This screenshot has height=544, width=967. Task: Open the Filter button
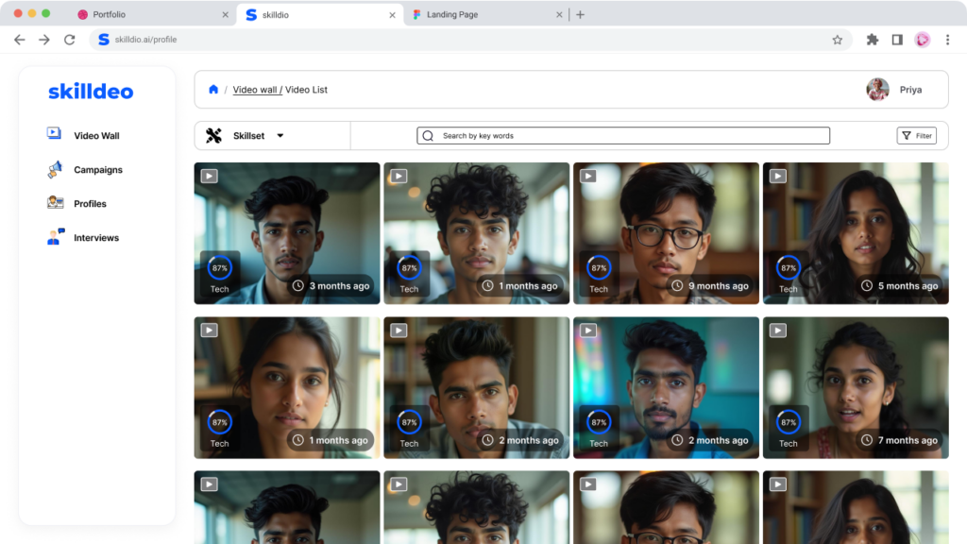click(x=916, y=136)
